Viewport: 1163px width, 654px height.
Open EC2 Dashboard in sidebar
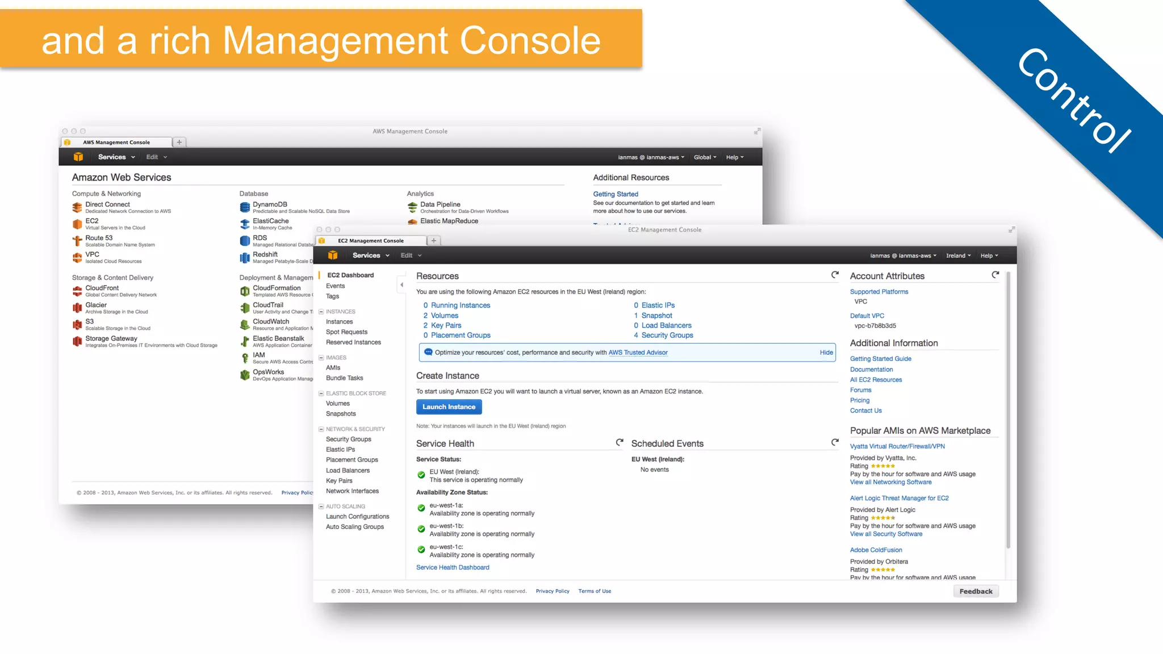(350, 275)
